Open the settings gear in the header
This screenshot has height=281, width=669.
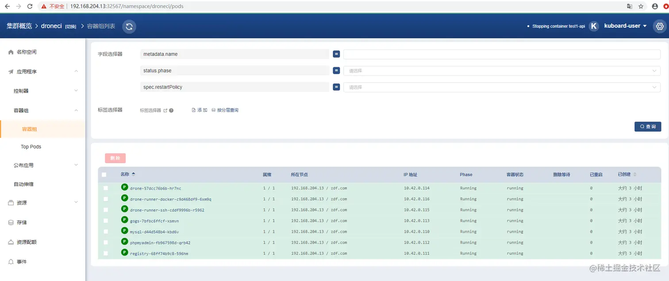click(x=660, y=26)
